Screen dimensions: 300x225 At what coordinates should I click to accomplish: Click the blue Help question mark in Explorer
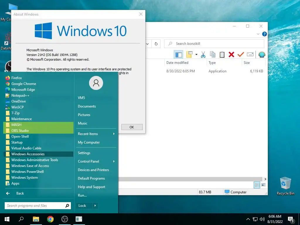[265, 34]
